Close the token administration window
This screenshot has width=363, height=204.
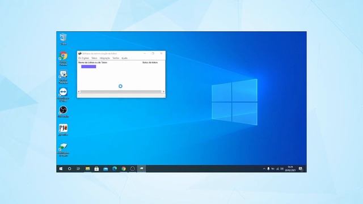161,53
